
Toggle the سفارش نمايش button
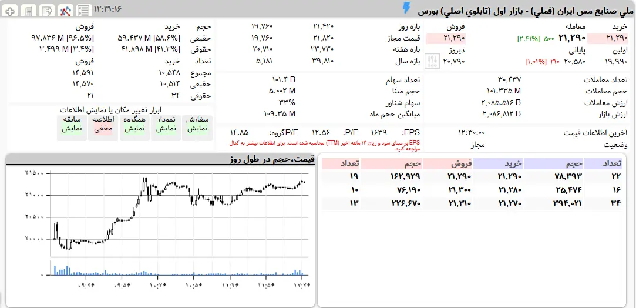tap(197, 128)
